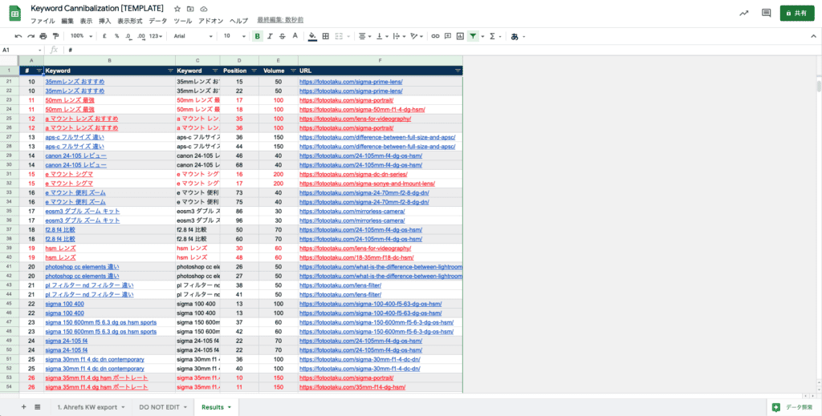Open the 表示形式 menu

tap(129, 20)
